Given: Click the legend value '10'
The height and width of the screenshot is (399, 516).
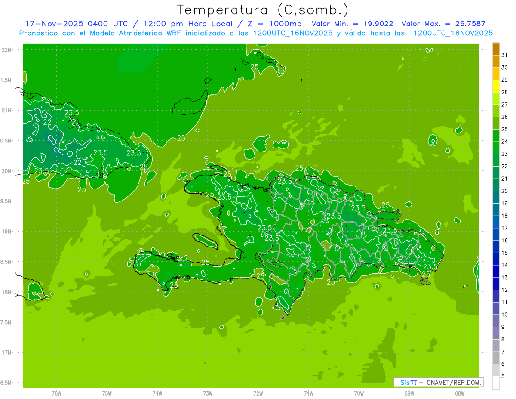Looking at the screenshot, I should [505, 315].
